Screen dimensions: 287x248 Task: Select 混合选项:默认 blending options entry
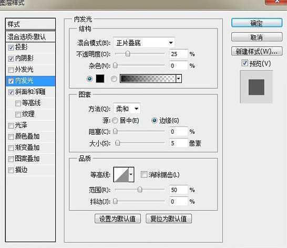pyautogui.click(x=30, y=37)
